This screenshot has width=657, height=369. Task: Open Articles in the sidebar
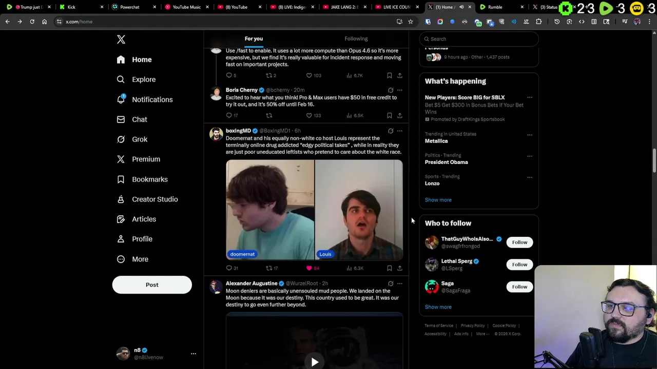pyautogui.click(x=137, y=219)
